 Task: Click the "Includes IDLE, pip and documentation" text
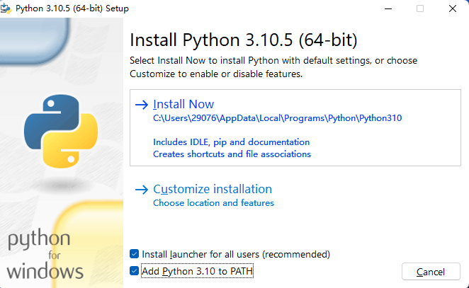pyautogui.click(x=231, y=142)
